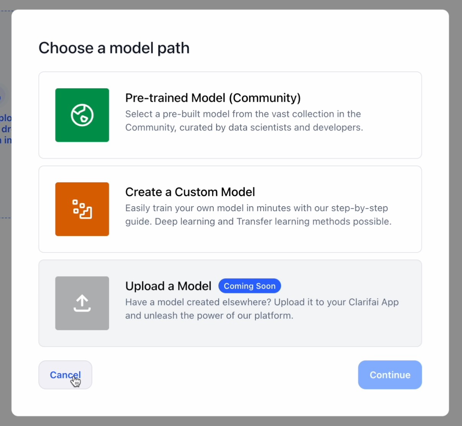Click the green globe Community model icon
This screenshot has width=462, height=426.
coord(82,115)
